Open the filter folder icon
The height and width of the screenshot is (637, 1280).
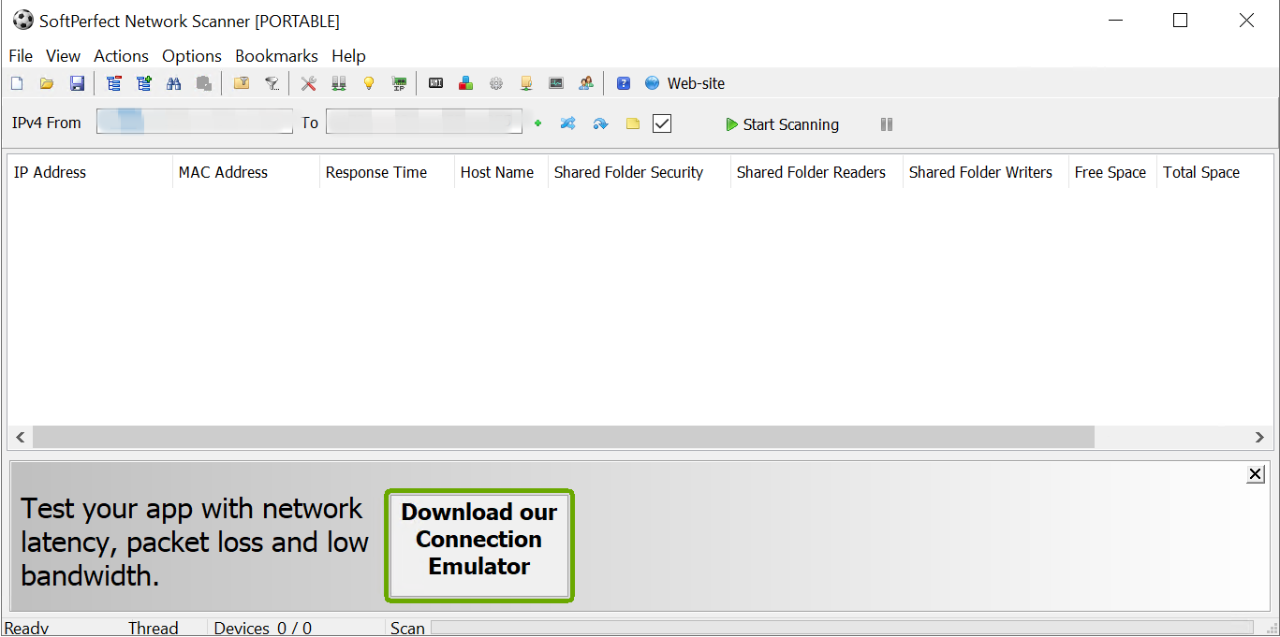(x=242, y=83)
